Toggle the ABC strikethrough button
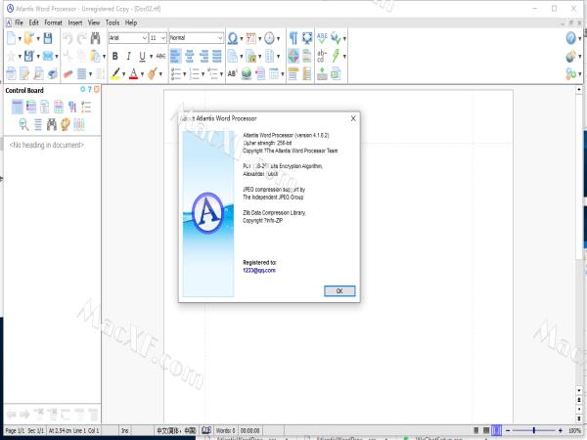This screenshot has width=587, height=440. coord(160,56)
